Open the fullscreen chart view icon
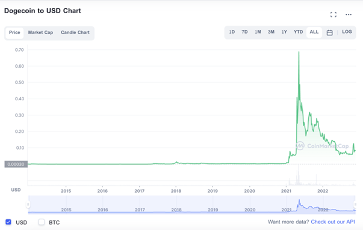Viewport: 363px width, 230px height. click(x=334, y=14)
